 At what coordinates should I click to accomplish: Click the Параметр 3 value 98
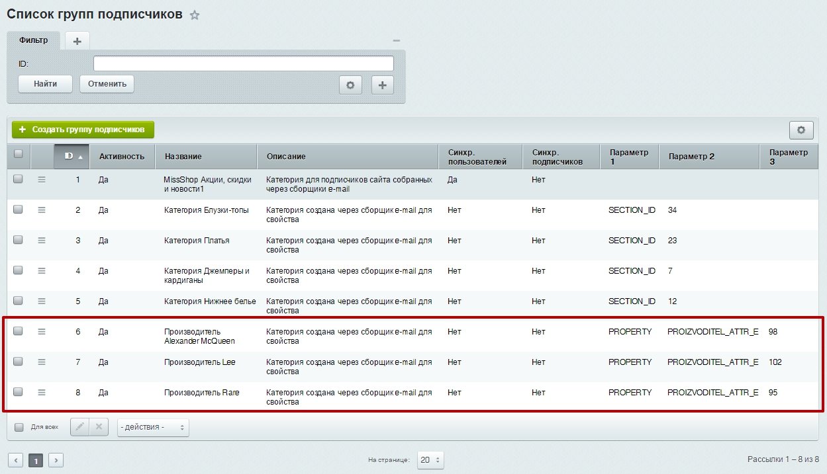pos(773,331)
